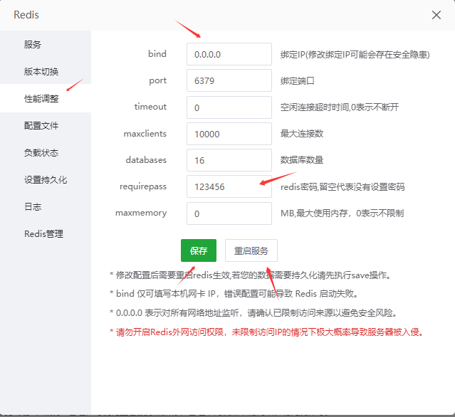The image size is (455, 417).
Task: Focus the port field with 6379
Action: point(229,80)
